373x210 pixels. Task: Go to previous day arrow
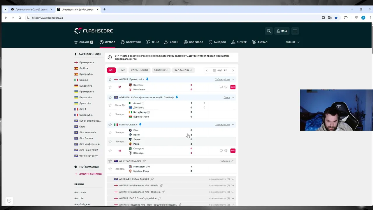[x=207, y=70]
